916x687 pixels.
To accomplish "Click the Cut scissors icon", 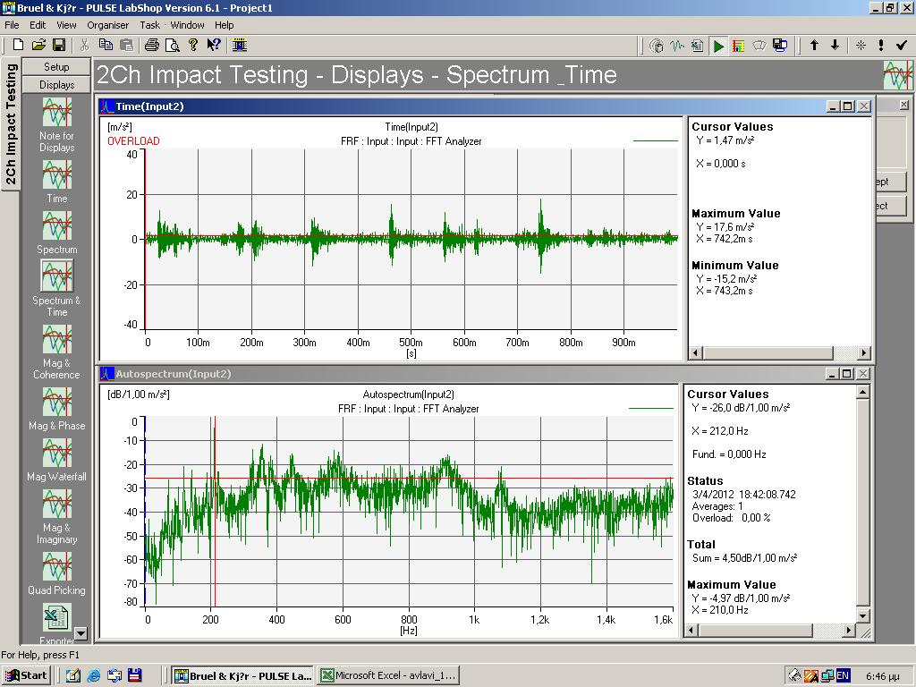I will tap(85, 45).
